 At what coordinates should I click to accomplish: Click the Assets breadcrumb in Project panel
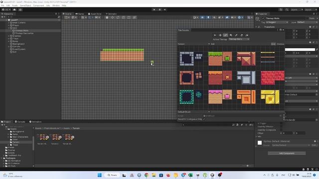(x=38, y=128)
